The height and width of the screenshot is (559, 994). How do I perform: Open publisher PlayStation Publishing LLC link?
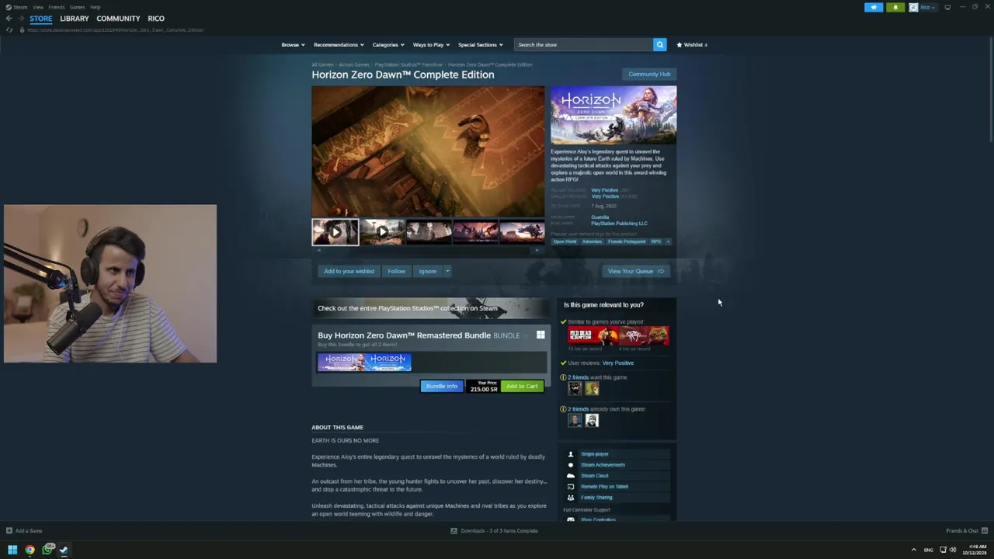tap(619, 224)
